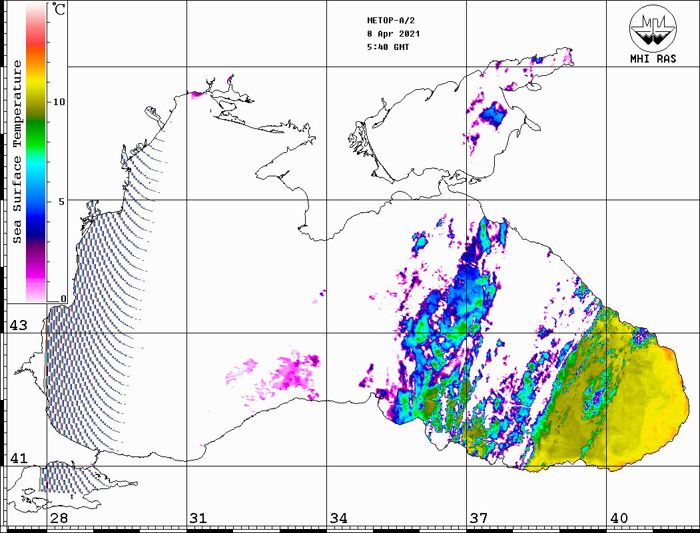Click the 0 tick on color scale
The height and width of the screenshot is (533, 700).
63,299
